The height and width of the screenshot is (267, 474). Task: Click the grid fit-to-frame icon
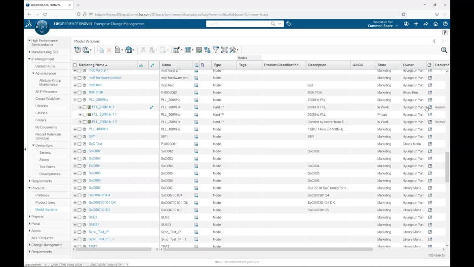(x=224, y=50)
